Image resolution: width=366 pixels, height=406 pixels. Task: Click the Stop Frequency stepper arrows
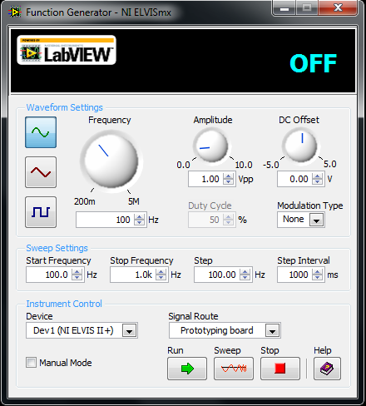click(161, 275)
